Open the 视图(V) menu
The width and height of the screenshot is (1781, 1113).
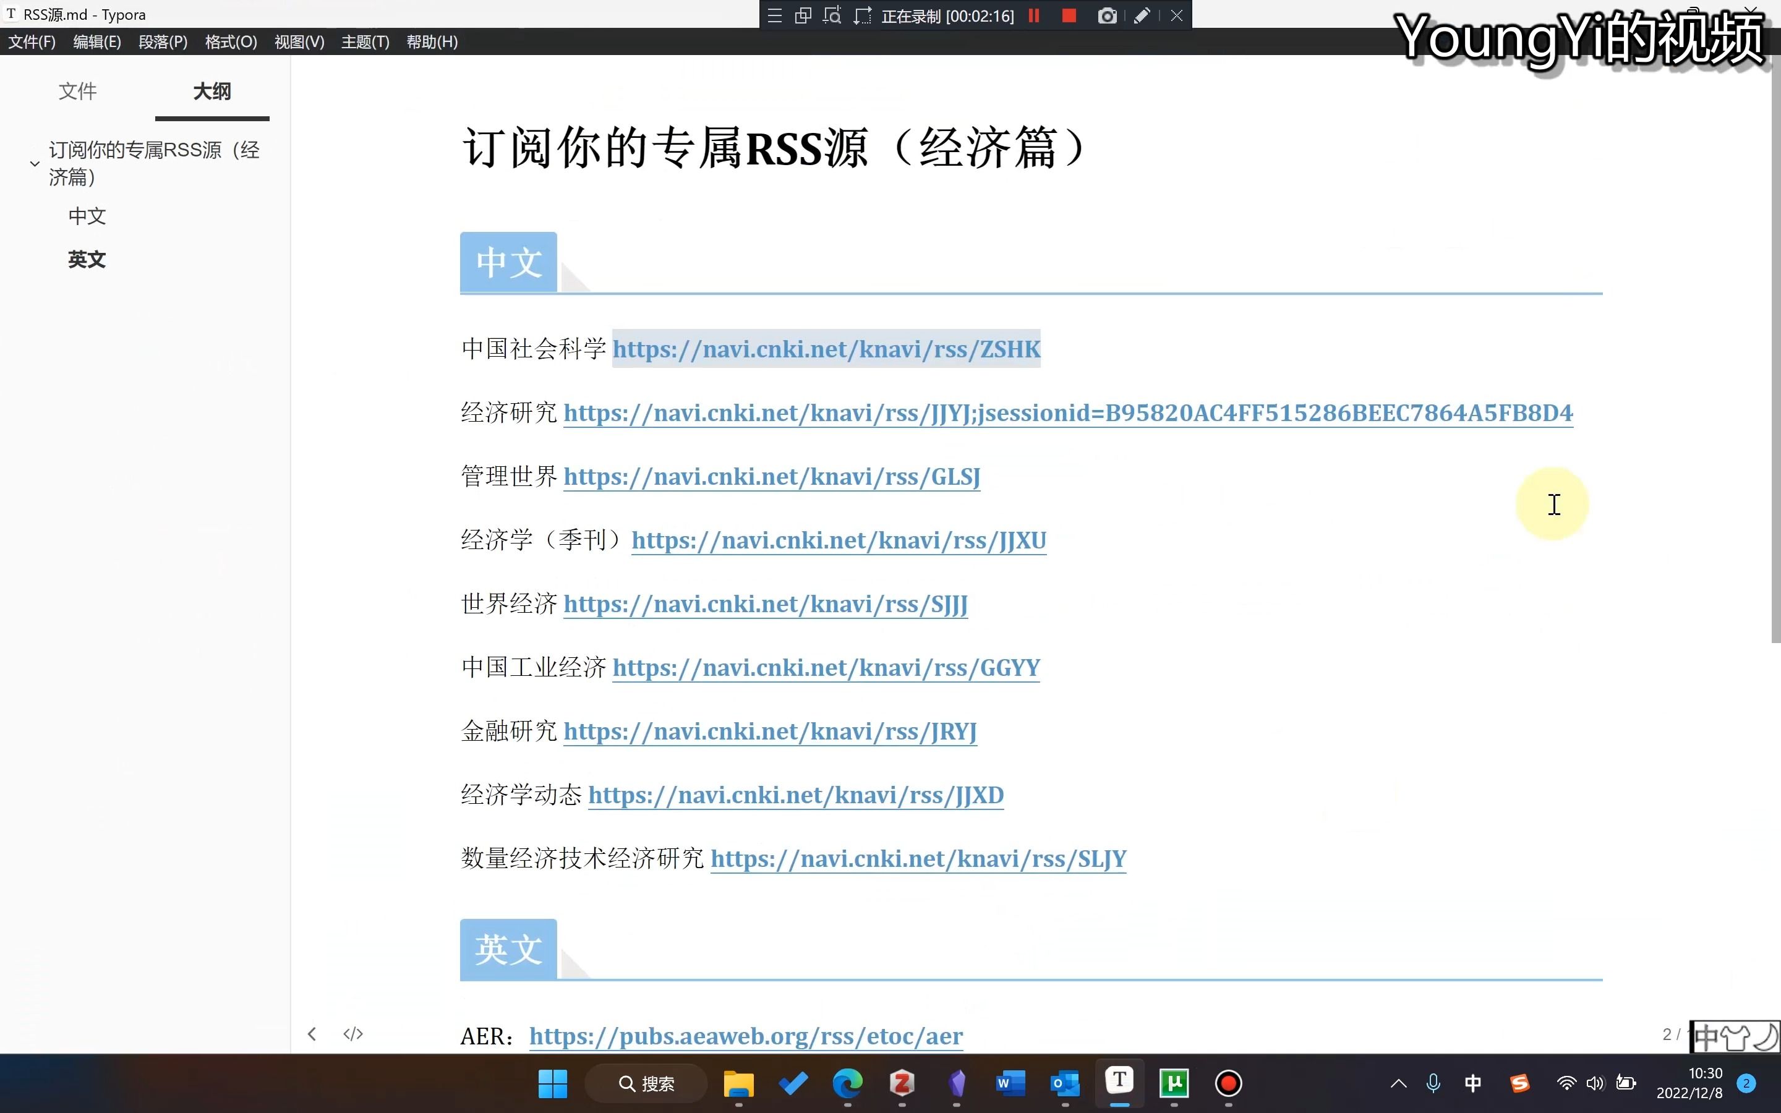point(299,42)
